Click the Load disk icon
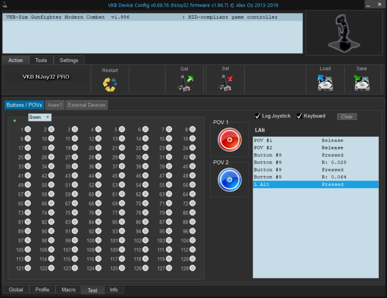Screen dimensions: 387x298 pyautogui.click(x=325, y=83)
